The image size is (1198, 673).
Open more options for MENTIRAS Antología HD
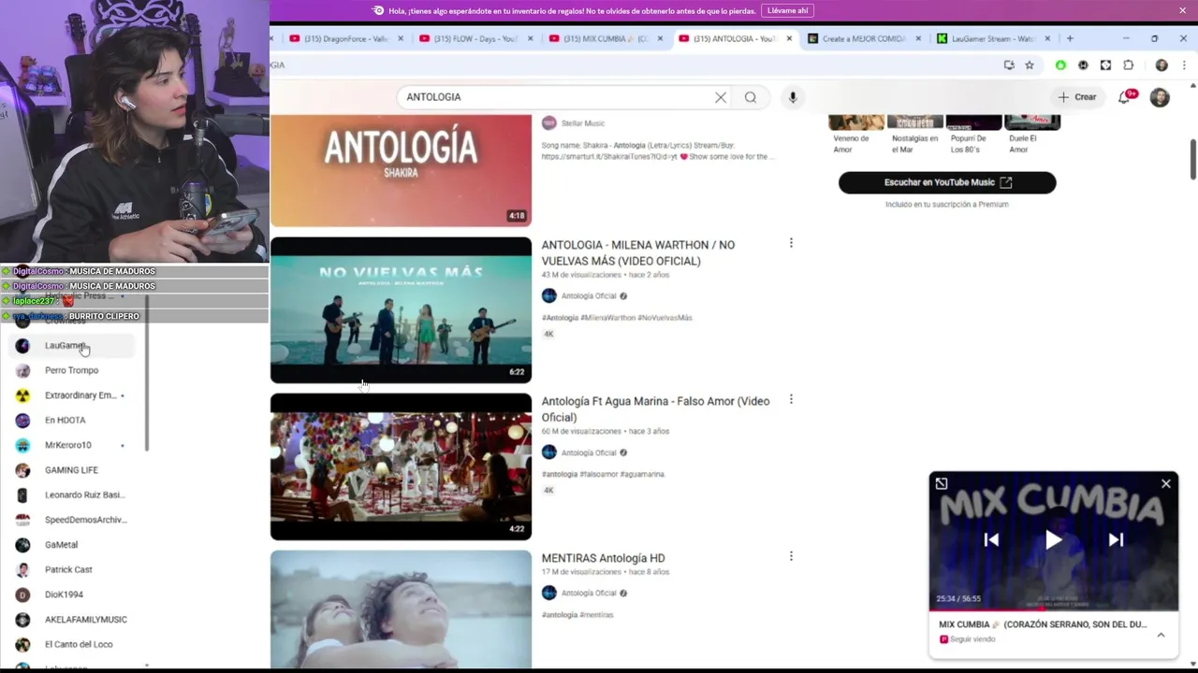[791, 556]
